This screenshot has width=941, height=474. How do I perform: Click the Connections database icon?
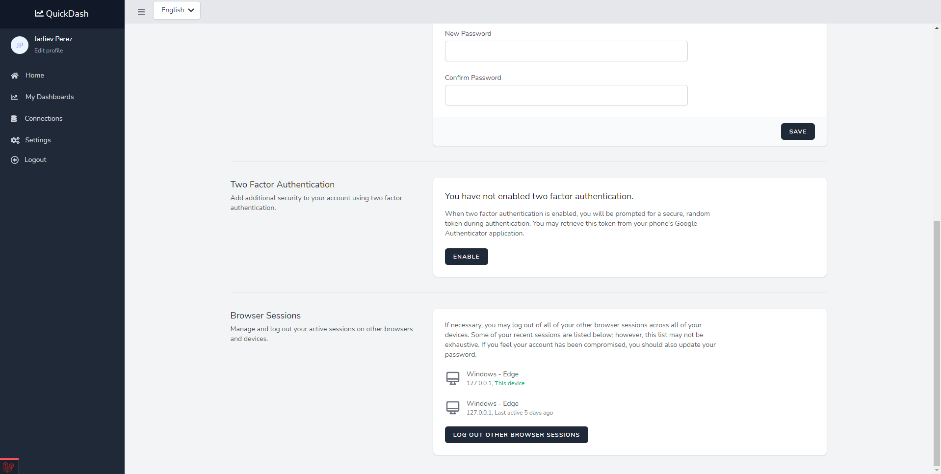tap(14, 119)
